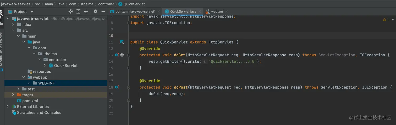396x125 pixels.
Task: Collapse the com package chevron
Action: coord(29,48)
